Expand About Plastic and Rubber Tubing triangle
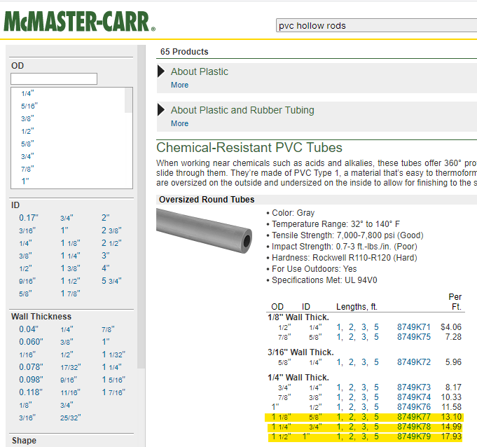The image size is (477, 447). click(161, 110)
